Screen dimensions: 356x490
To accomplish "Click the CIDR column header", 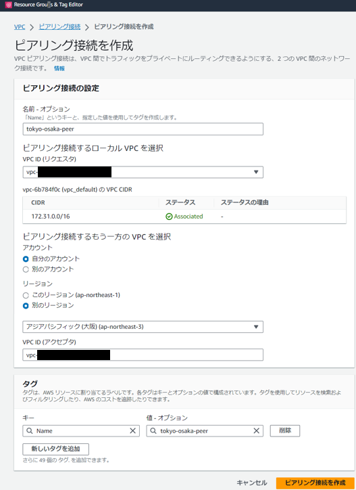I will click(x=38, y=202).
